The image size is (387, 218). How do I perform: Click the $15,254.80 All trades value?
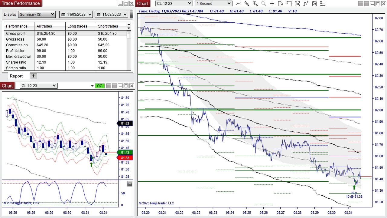pos(46,33)
